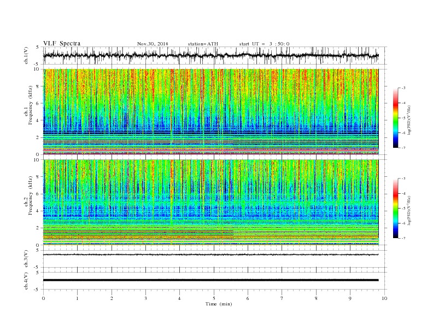This screenshot has width=433, height=335.
Task: Click the VLF Spectra title
Action: tap(62, 43)
